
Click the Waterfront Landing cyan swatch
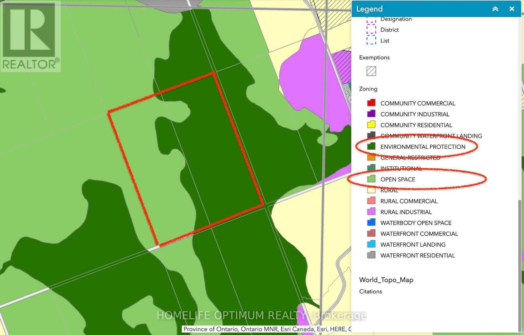click(x=371, y=244)
